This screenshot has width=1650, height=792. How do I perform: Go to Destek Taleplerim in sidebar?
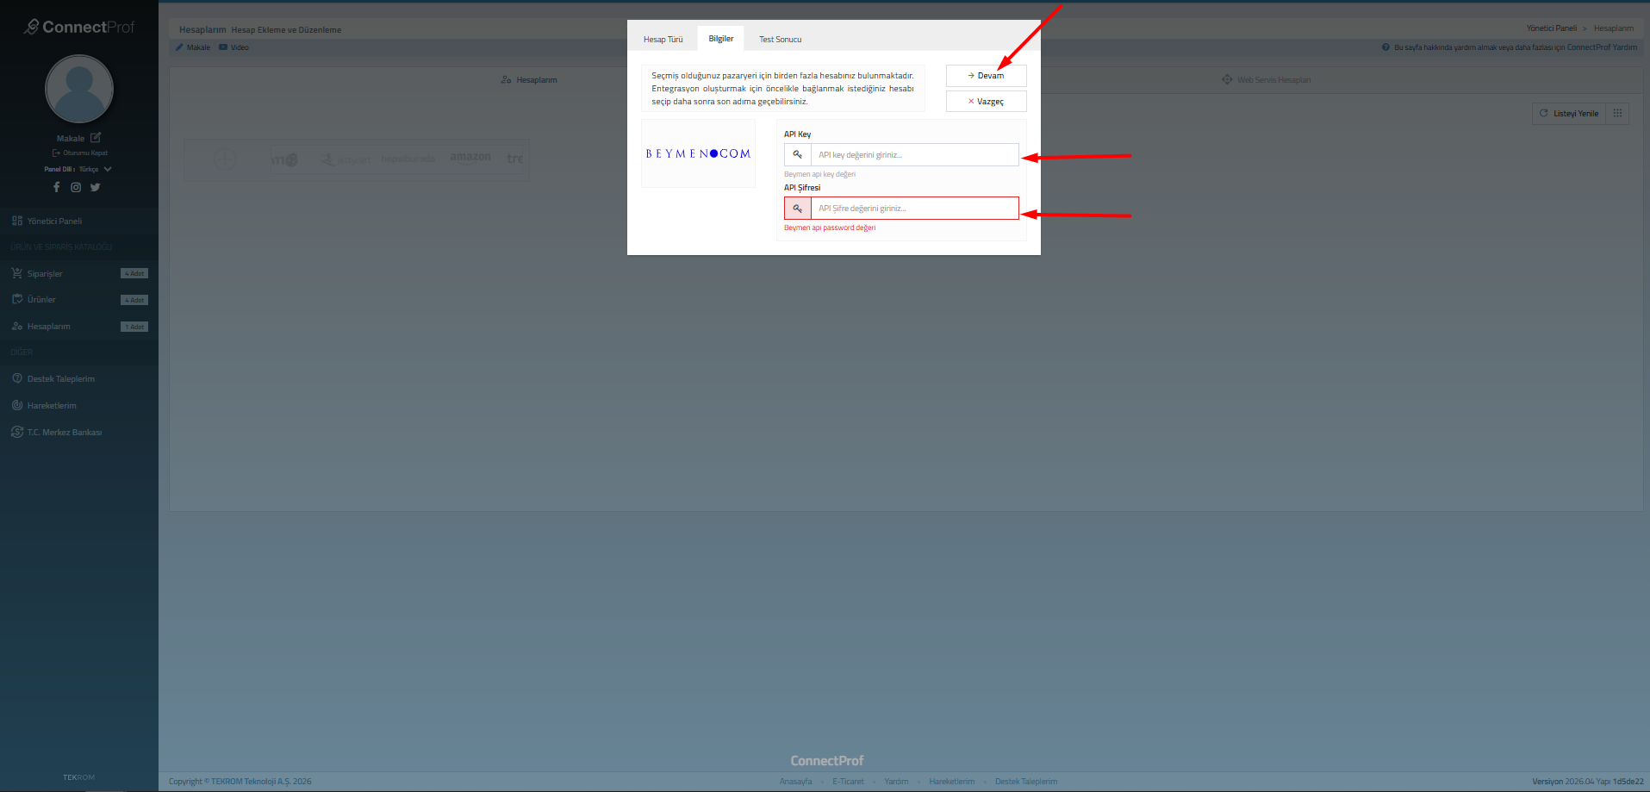pos(60,379)
